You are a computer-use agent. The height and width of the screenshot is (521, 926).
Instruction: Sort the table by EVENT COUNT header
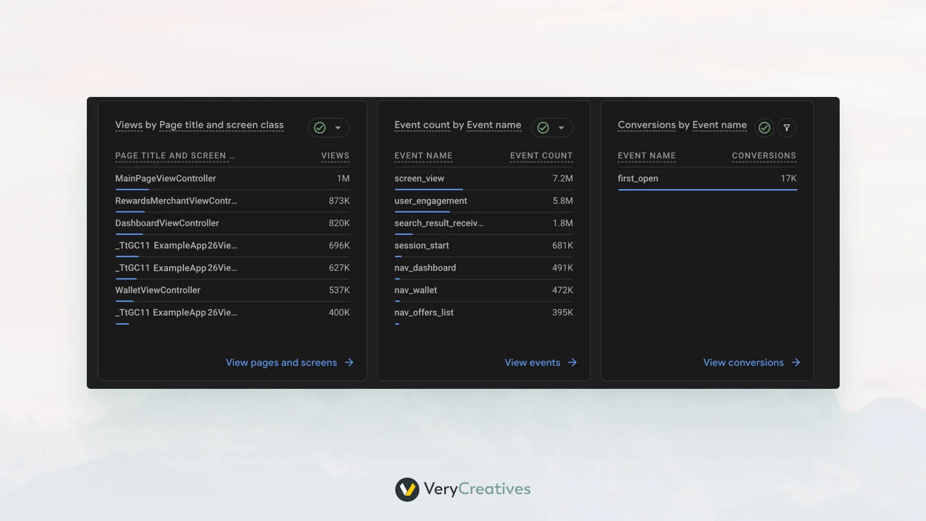(x=541, y=155)
